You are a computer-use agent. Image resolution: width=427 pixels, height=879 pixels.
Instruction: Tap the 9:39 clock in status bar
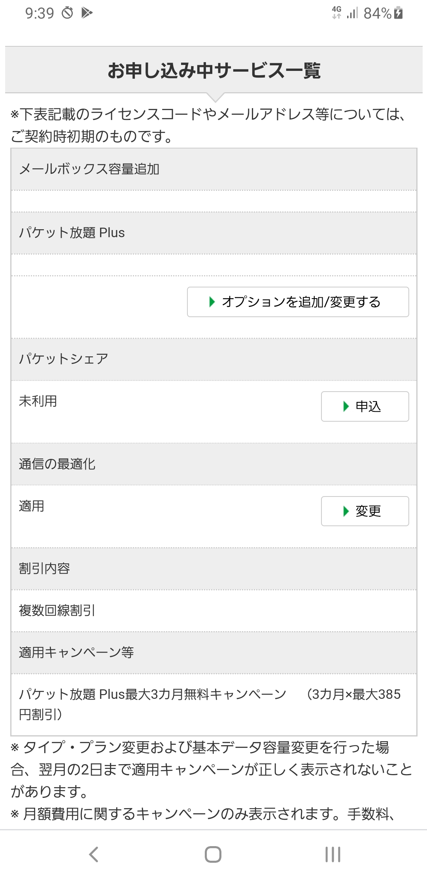tap(40, 13)
